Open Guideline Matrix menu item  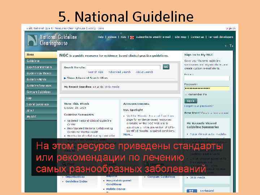click(x=41, y=79)
